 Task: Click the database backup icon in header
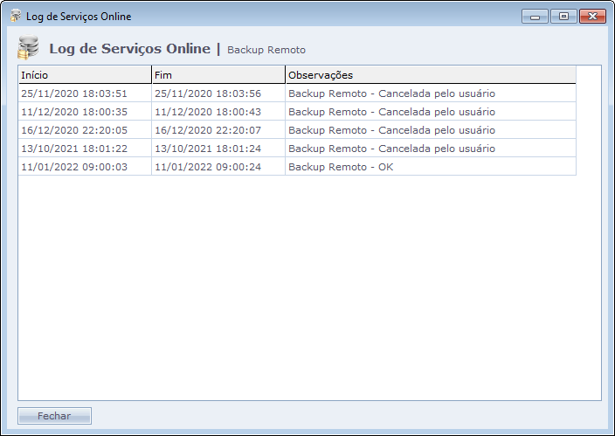29,48
